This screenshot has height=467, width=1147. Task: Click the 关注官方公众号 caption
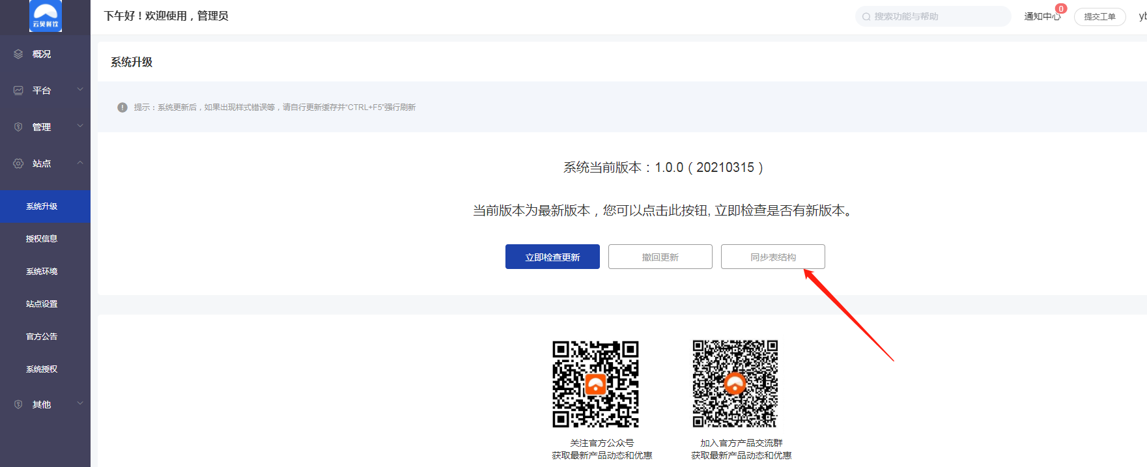(x=602, y=443)
